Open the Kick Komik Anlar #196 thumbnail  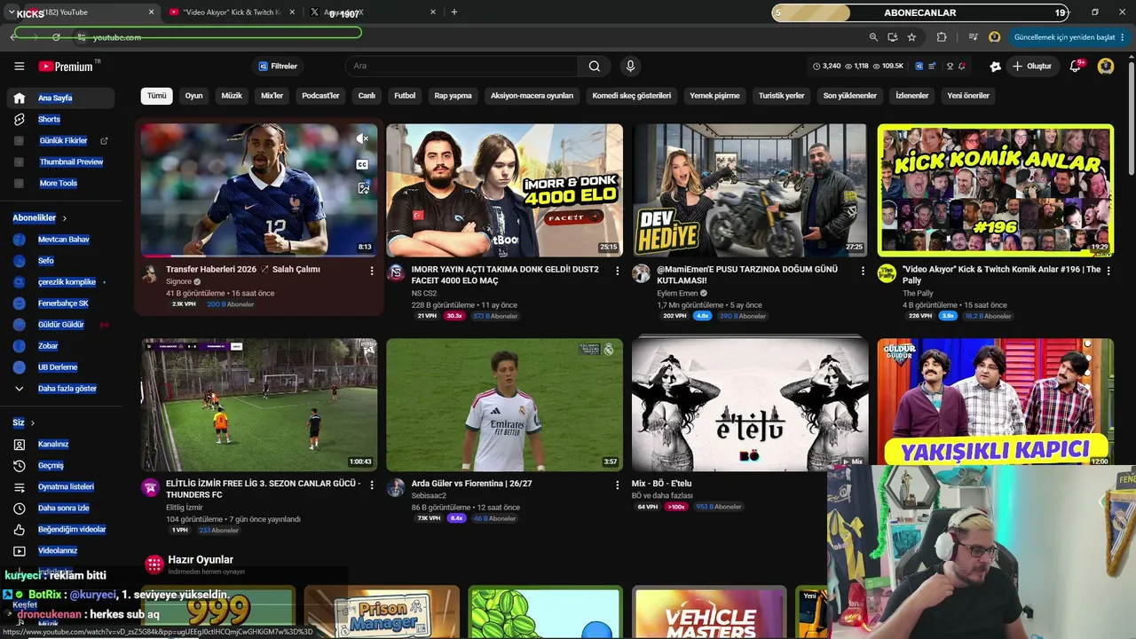pyautogui.click(x=995, y=190)
